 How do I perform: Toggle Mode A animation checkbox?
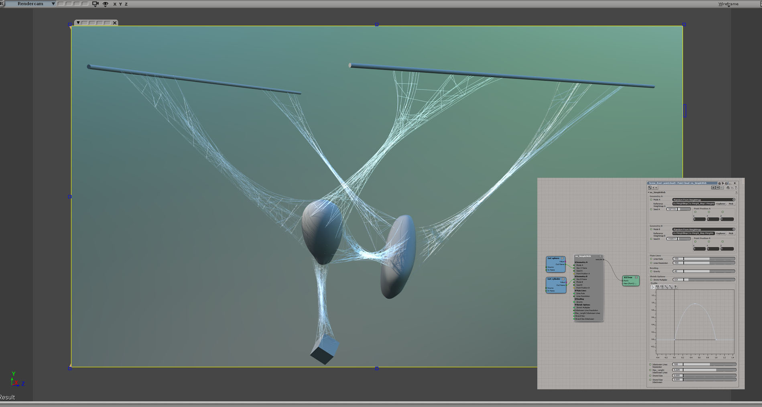(651, 199)
